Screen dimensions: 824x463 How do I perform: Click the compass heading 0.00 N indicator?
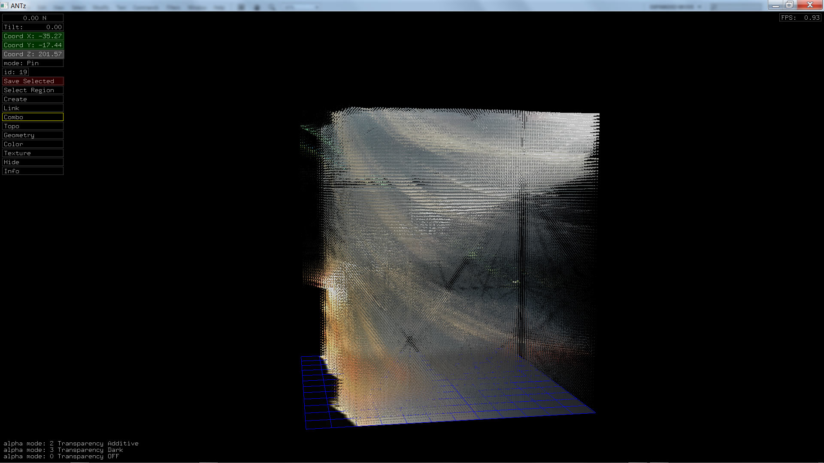click(x=33, y=18)
